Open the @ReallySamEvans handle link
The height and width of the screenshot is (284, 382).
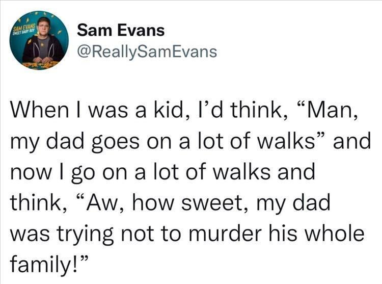[x=147, y=52]
